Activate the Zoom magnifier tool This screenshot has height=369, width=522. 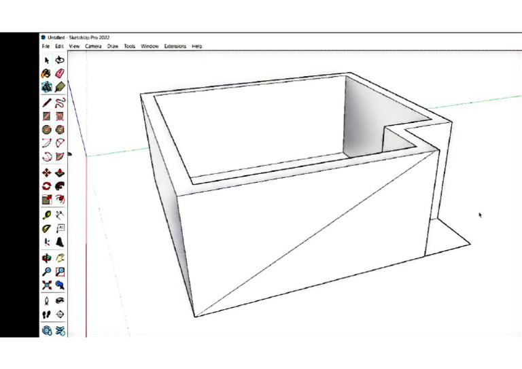tap(47, 272)
